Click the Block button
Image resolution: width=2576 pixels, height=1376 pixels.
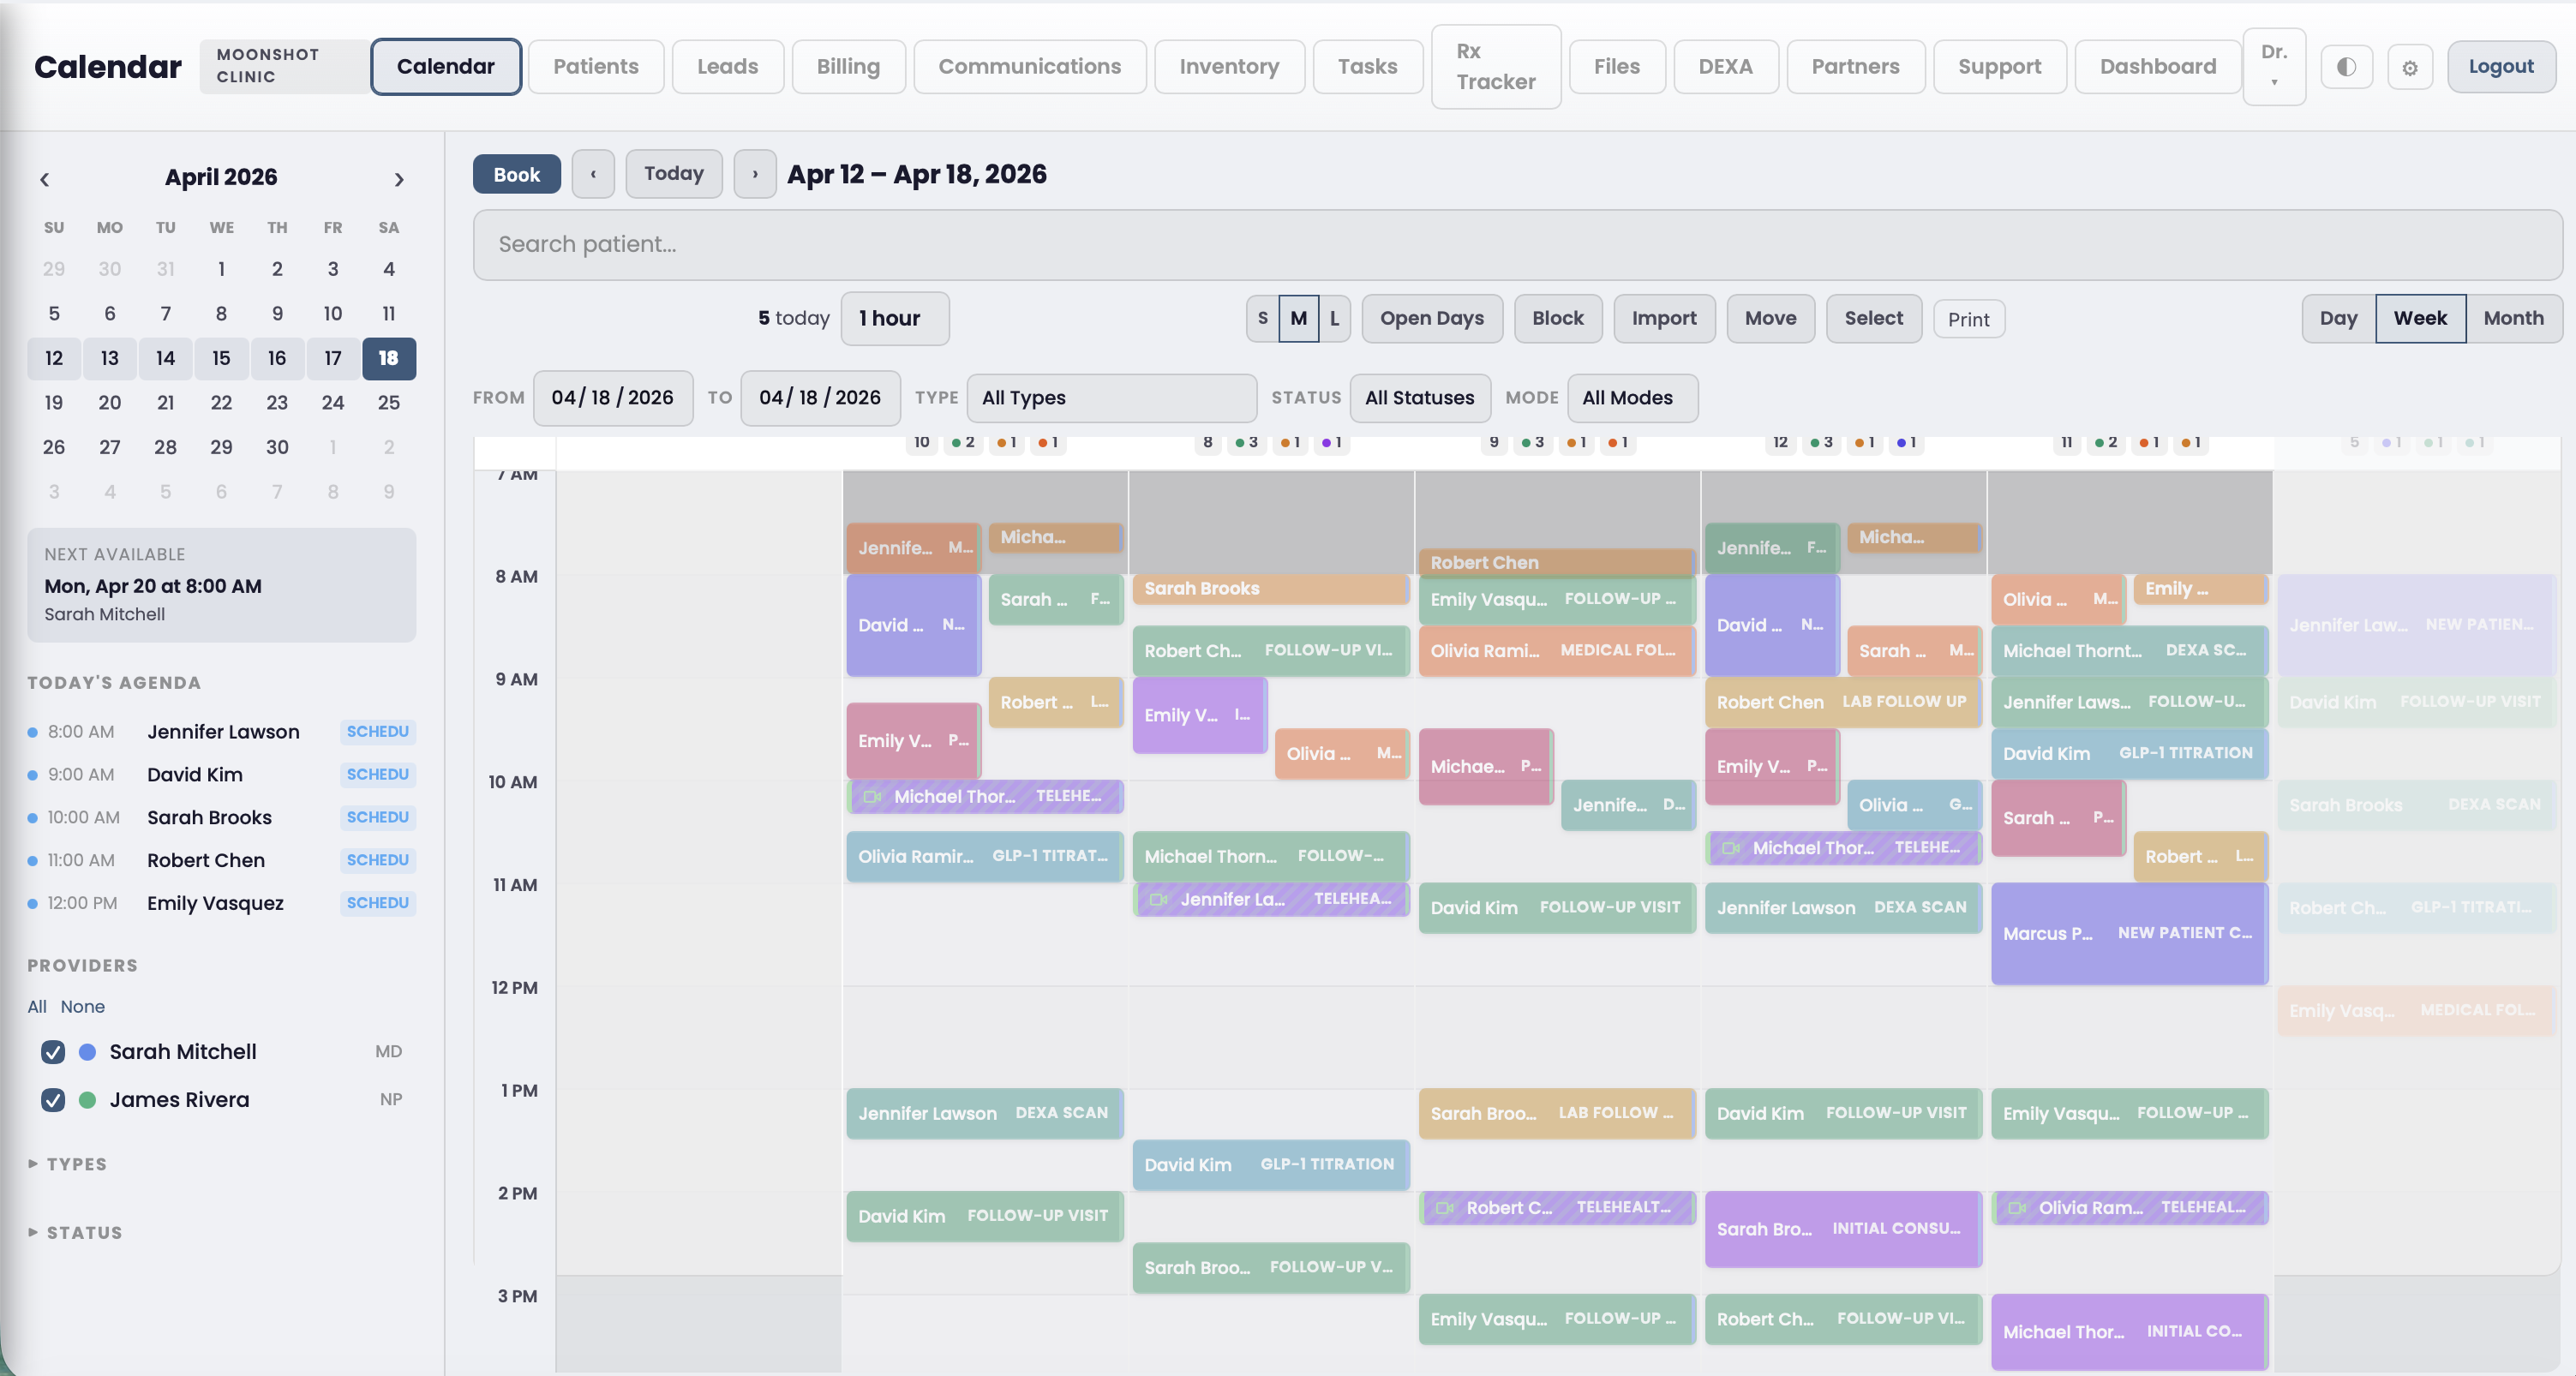[x=1557, y=318]
